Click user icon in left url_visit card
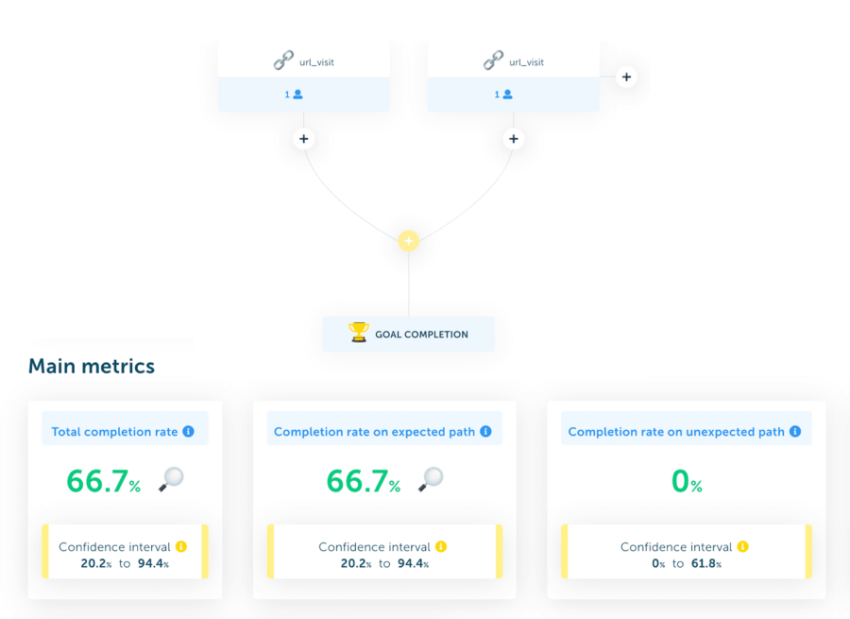850x619 pixels. [x=297, y=95]
